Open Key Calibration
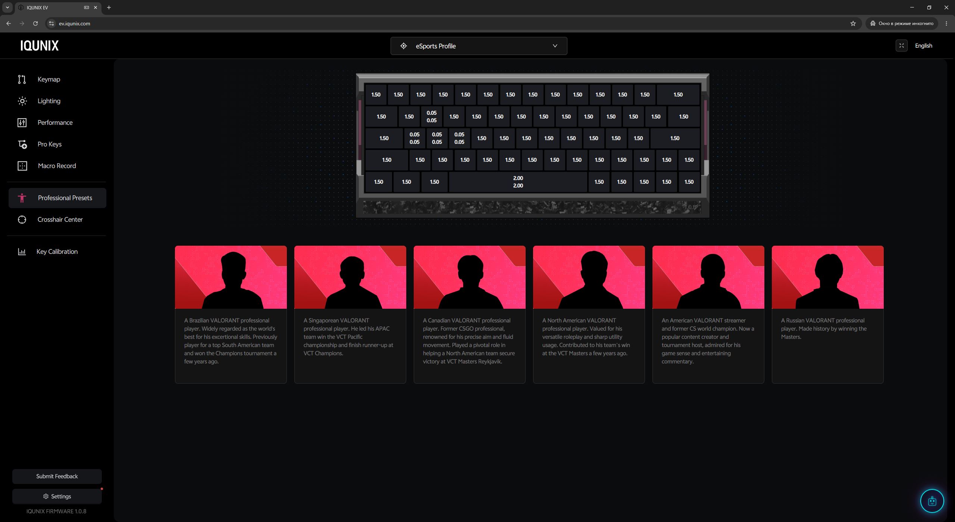This screenshot has height=522, width=955. (x=57, y=252)
